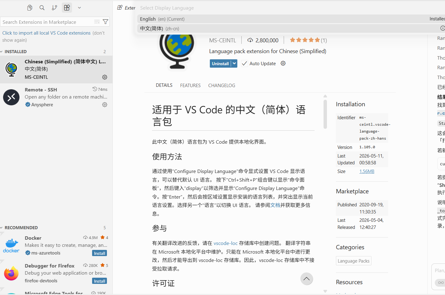Click the 2,800,000 install count
The height and width of the screenshot is (295, 445).
[263, 40]
